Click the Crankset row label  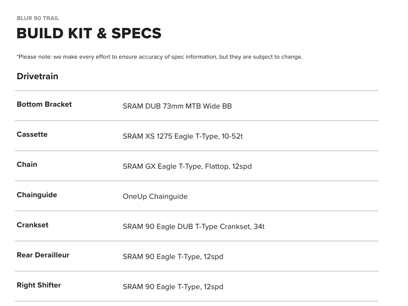click(32, 225)
